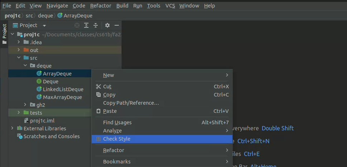
Task: Click the Scratches and Consoles icon
Action: 20,136
